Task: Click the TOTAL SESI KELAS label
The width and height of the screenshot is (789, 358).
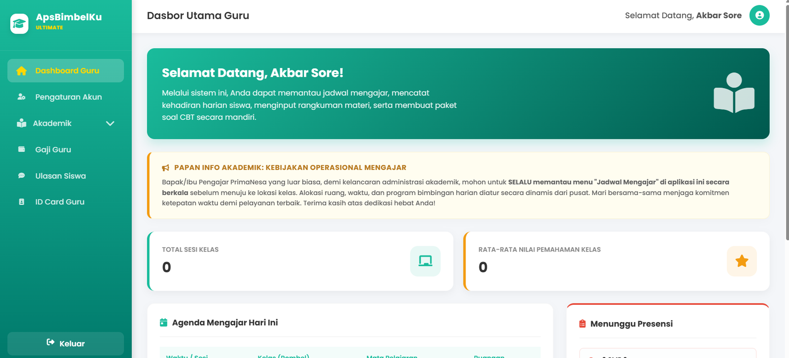Action: coord(190,250)
